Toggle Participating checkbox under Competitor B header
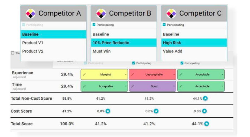The width and height of the screenshot is (250, 137). tap(94, 25)
